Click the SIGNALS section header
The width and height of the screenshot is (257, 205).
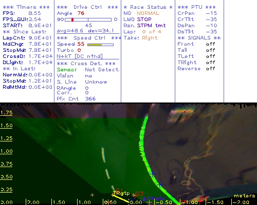[199, 38]
